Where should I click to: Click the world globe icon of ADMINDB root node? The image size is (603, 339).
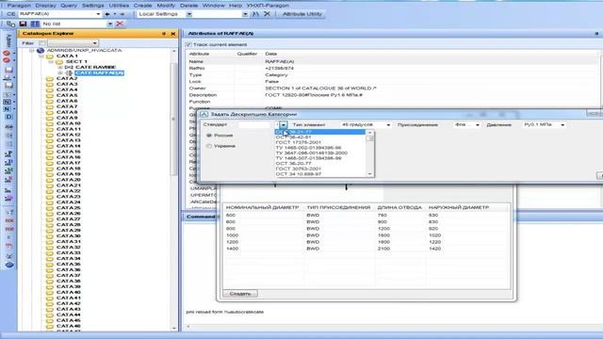pyautogui.click(x=41, y=50)
